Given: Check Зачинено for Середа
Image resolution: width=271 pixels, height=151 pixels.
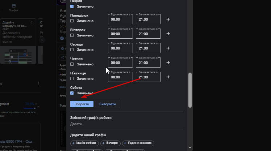Looking at the screenshot, I should pos(72,50).
